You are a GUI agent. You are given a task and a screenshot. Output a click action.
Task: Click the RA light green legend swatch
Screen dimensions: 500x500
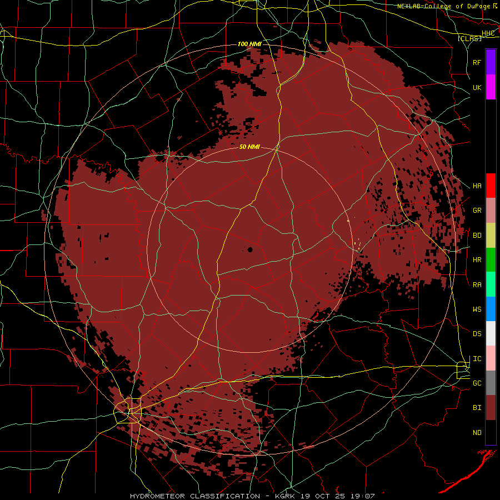tap(491, 284)
